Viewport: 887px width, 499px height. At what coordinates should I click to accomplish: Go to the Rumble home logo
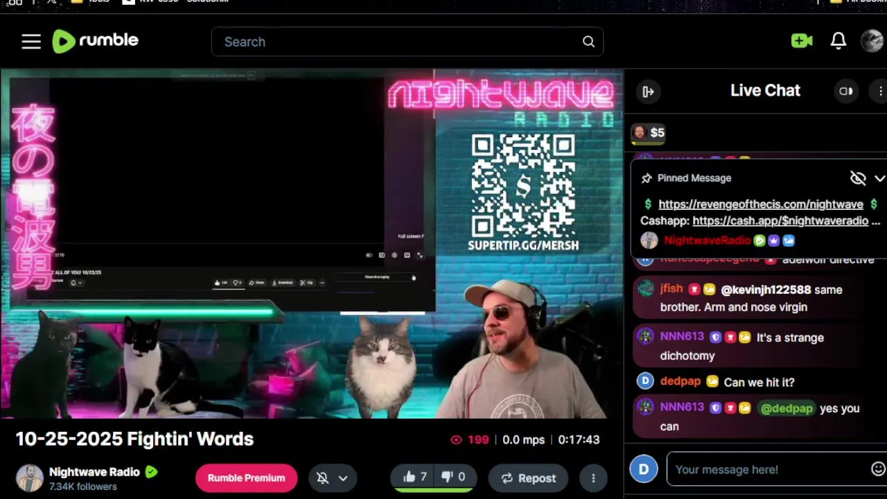coord(96,41)
